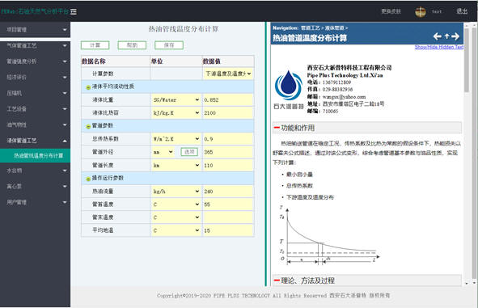Open the km unit dropdown for 管道长度
Viewport: 478px width, 308px height.
tap(176, 166)
